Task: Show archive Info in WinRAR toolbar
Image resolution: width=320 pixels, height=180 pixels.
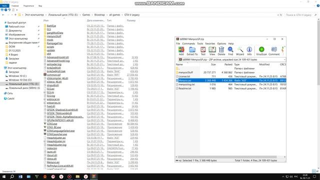Action: coord(249,51)
